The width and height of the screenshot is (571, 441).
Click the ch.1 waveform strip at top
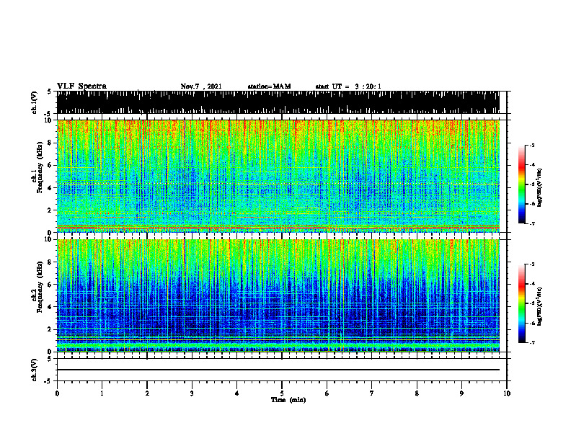(278, 102)
